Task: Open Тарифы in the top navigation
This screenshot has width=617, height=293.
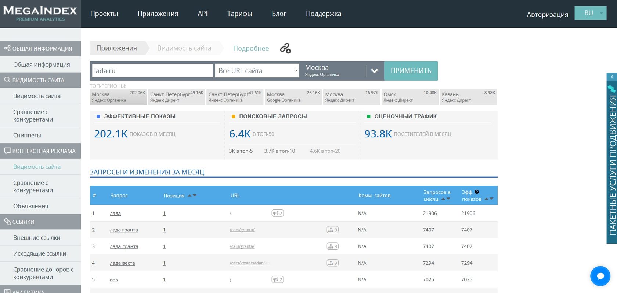Action: (240, 14)
